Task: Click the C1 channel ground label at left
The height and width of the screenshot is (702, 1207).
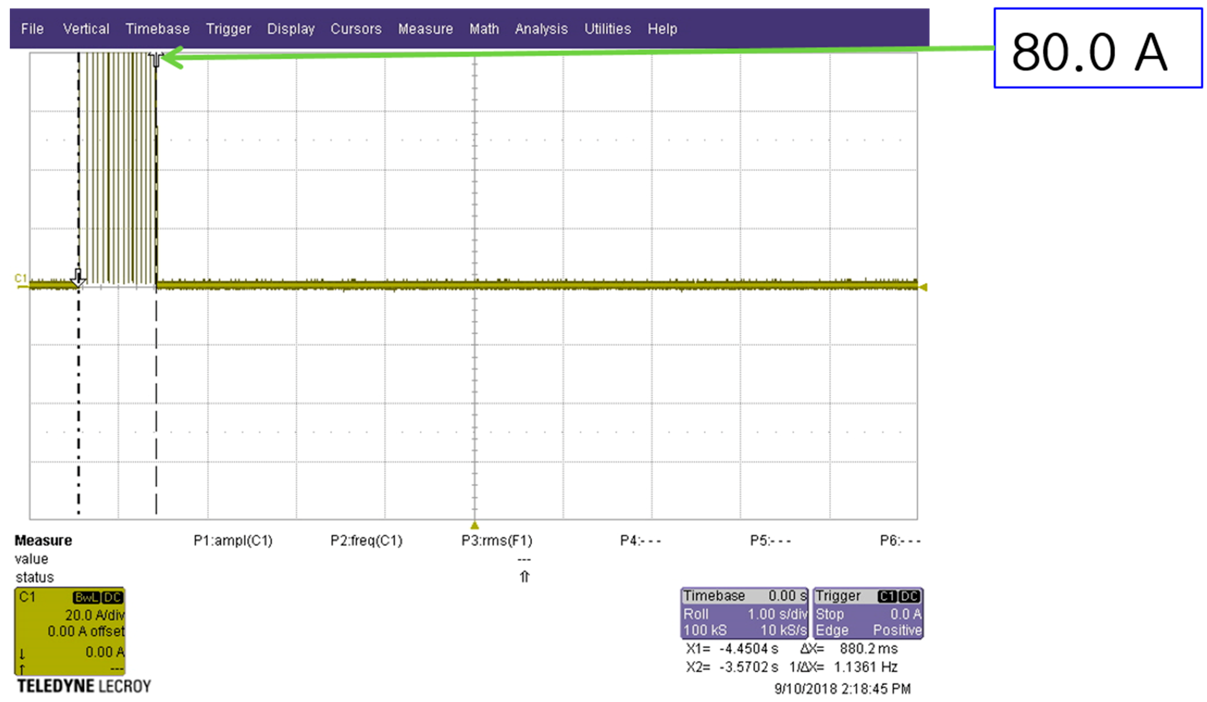Action: 21,278
